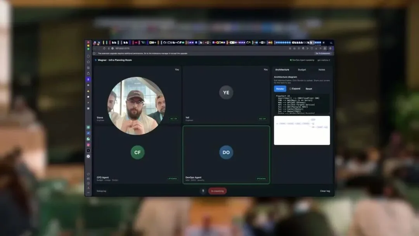The image size is (419, 236).
Task: Select the CF avatar of CFO Agent
Action: pyautogui.click(x=137, y=152)
